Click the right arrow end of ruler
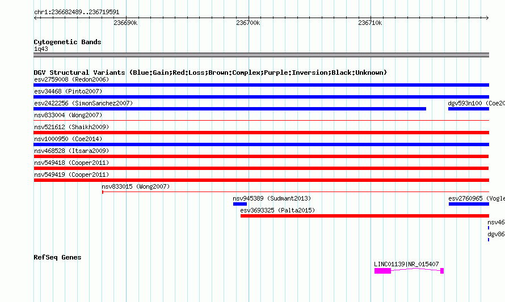 487,18
